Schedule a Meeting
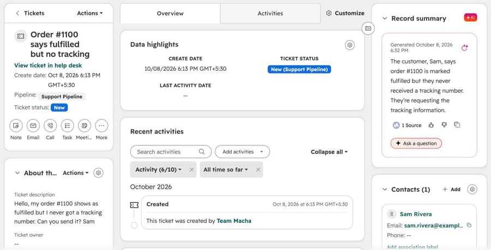 tap(84, 126)
